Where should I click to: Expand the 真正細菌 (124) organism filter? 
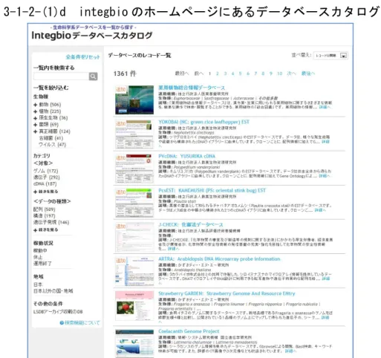(x=35, y=131)
